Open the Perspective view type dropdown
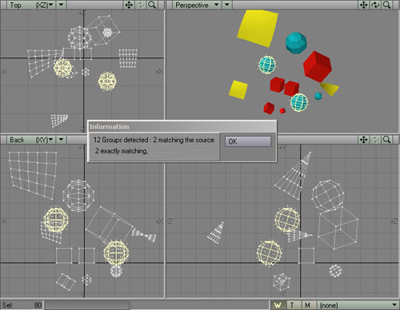The image size is (400, 310). (197, 5)
